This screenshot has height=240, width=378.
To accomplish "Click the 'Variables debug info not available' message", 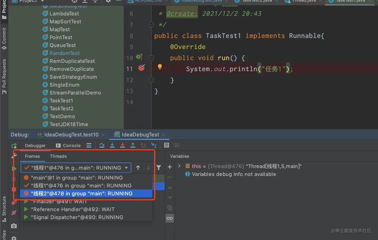I will pyautogui.click(x=234, y=174).
